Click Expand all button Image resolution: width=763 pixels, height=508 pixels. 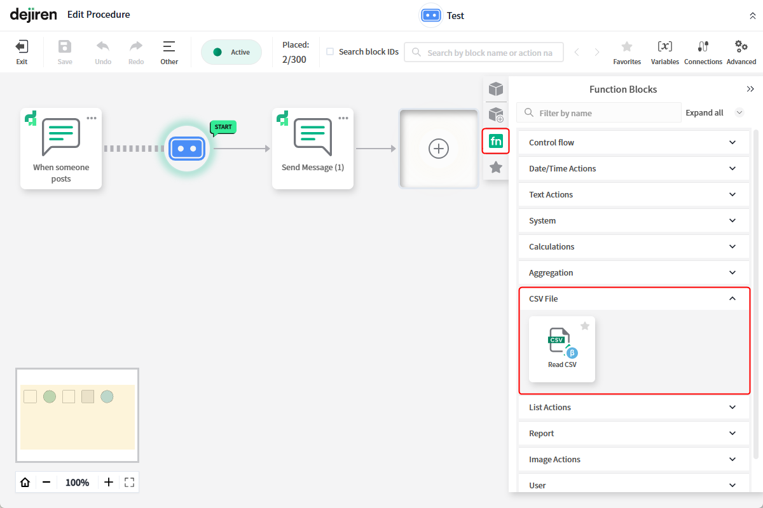pyautogui.click(x=704, y=113)
